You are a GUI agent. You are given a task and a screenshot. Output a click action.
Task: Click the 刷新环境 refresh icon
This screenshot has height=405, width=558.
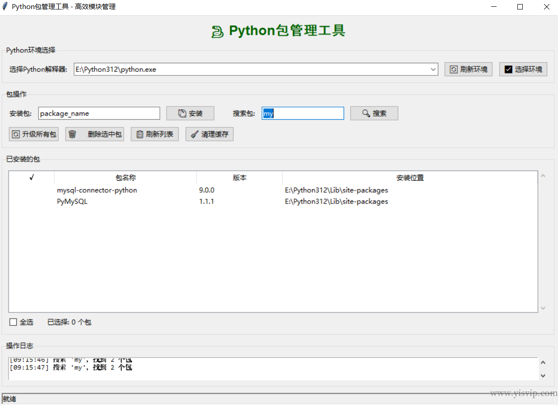pyautogui.click(x=455, y=69)
